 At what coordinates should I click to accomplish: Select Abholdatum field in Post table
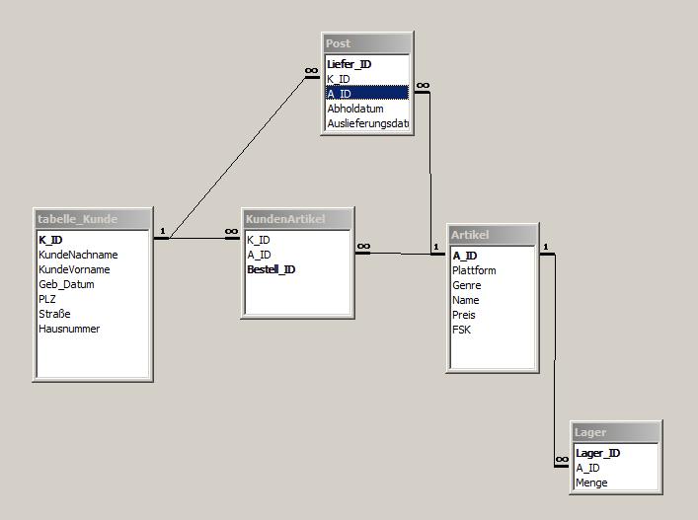tap(367, 109)
